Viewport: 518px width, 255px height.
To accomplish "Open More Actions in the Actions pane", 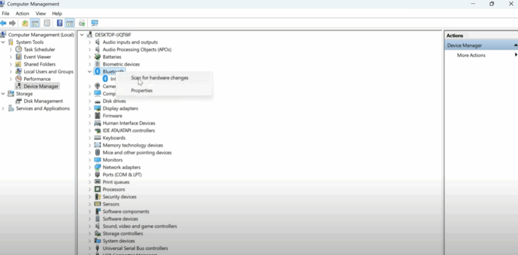I will (x=471, y=55).
